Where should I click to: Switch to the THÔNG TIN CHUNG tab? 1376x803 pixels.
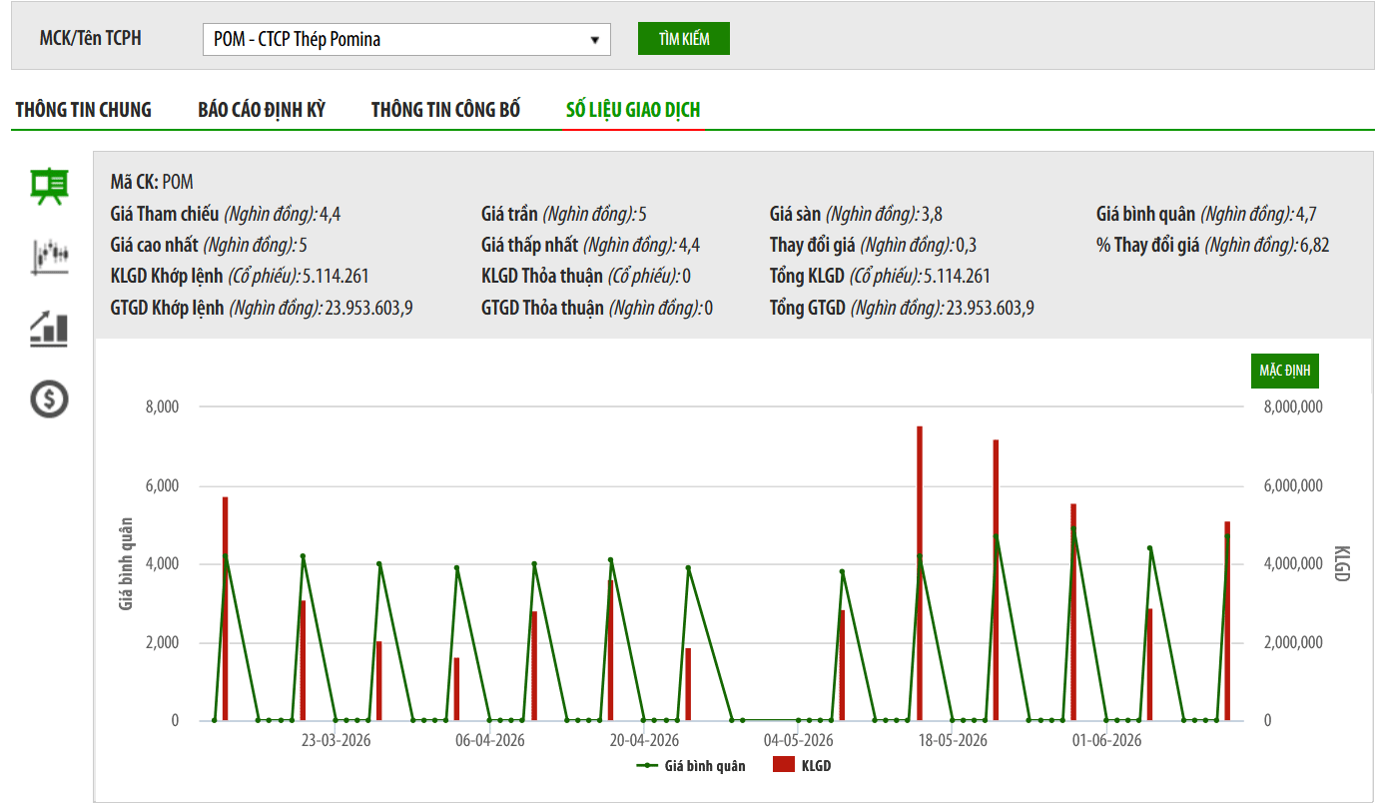click(83, 110)
